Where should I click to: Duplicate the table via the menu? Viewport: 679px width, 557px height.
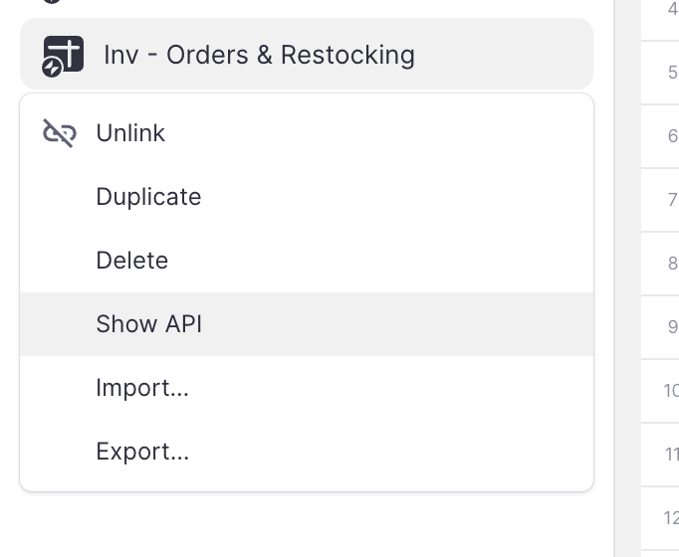pyautogui.click(x=148, y=197)
